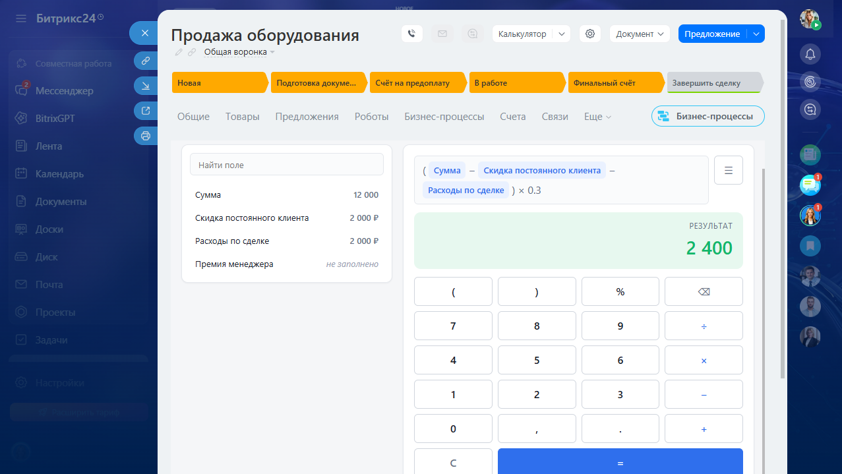Select Финальный счёт stage
This screenshot has width=842, height=474.
coord(616,83)
